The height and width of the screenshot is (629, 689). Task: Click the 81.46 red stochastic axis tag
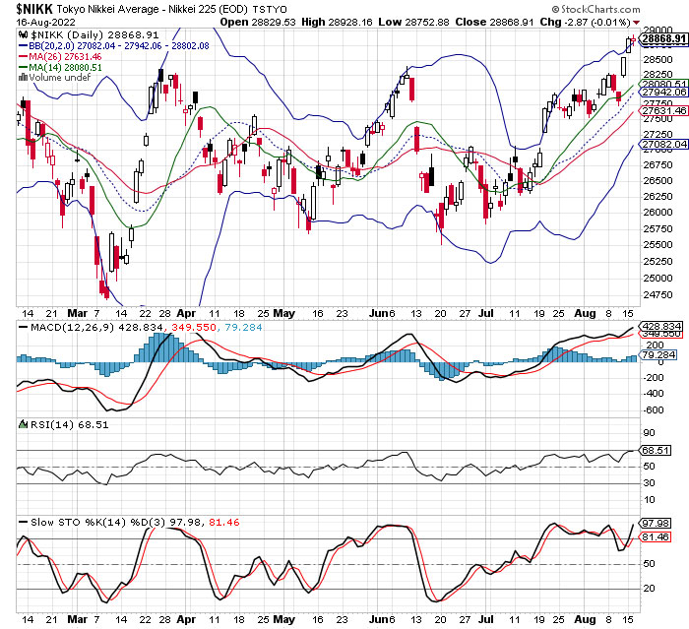tap(656, 536)
